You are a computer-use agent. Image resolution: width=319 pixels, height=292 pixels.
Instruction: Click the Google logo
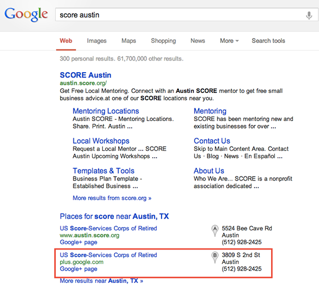pyautogui.click(x=26, y=15)
